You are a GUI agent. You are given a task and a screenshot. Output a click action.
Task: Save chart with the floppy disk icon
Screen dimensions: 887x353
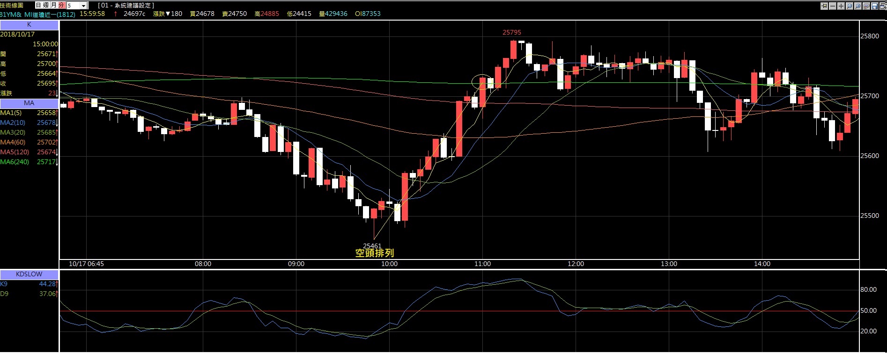874,6
